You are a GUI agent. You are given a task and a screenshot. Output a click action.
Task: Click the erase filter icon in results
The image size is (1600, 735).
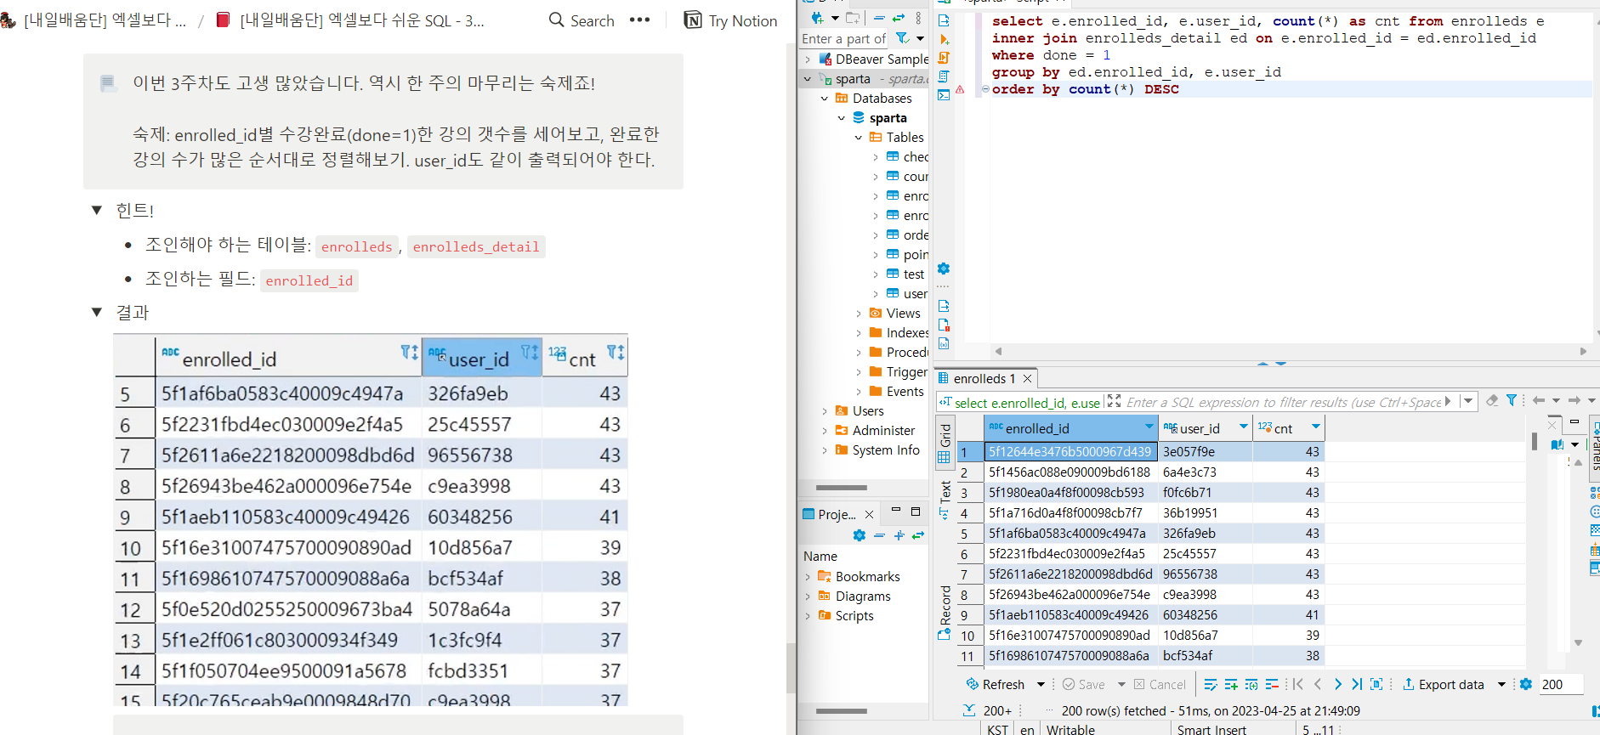1492,401
